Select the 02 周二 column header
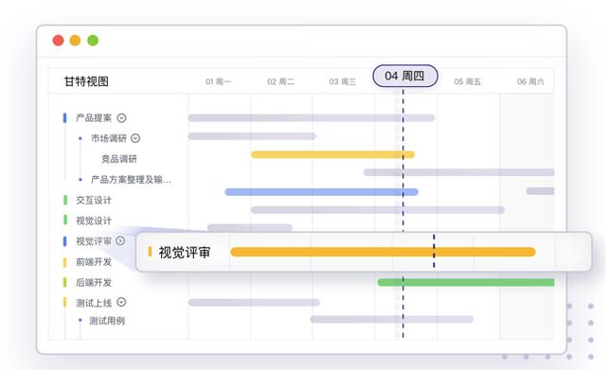Viewport: 606px width, 370px height. click(280, 81)
